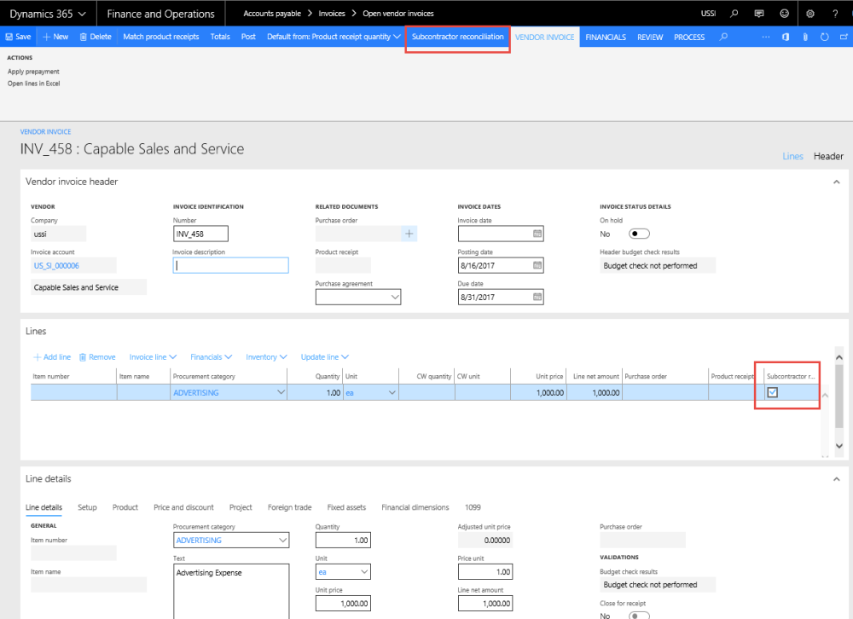Viewport: 853px width, 619px height.
Task: Click the Office integration icon
Action: (786, 37)
